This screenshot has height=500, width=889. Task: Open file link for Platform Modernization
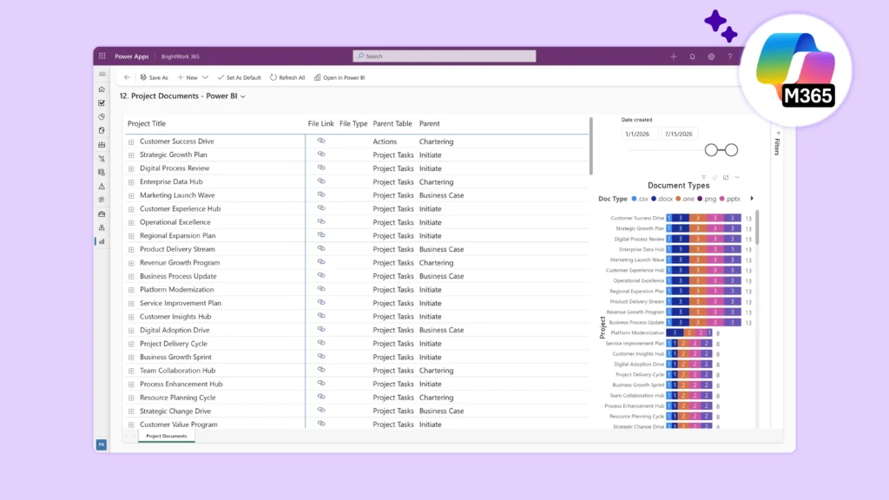pos(321,289)
